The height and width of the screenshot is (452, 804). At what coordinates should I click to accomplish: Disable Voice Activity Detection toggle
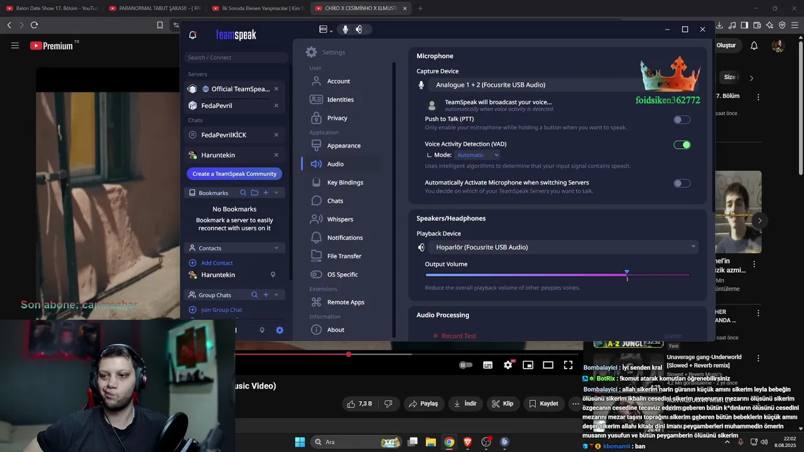pos(682,145)
